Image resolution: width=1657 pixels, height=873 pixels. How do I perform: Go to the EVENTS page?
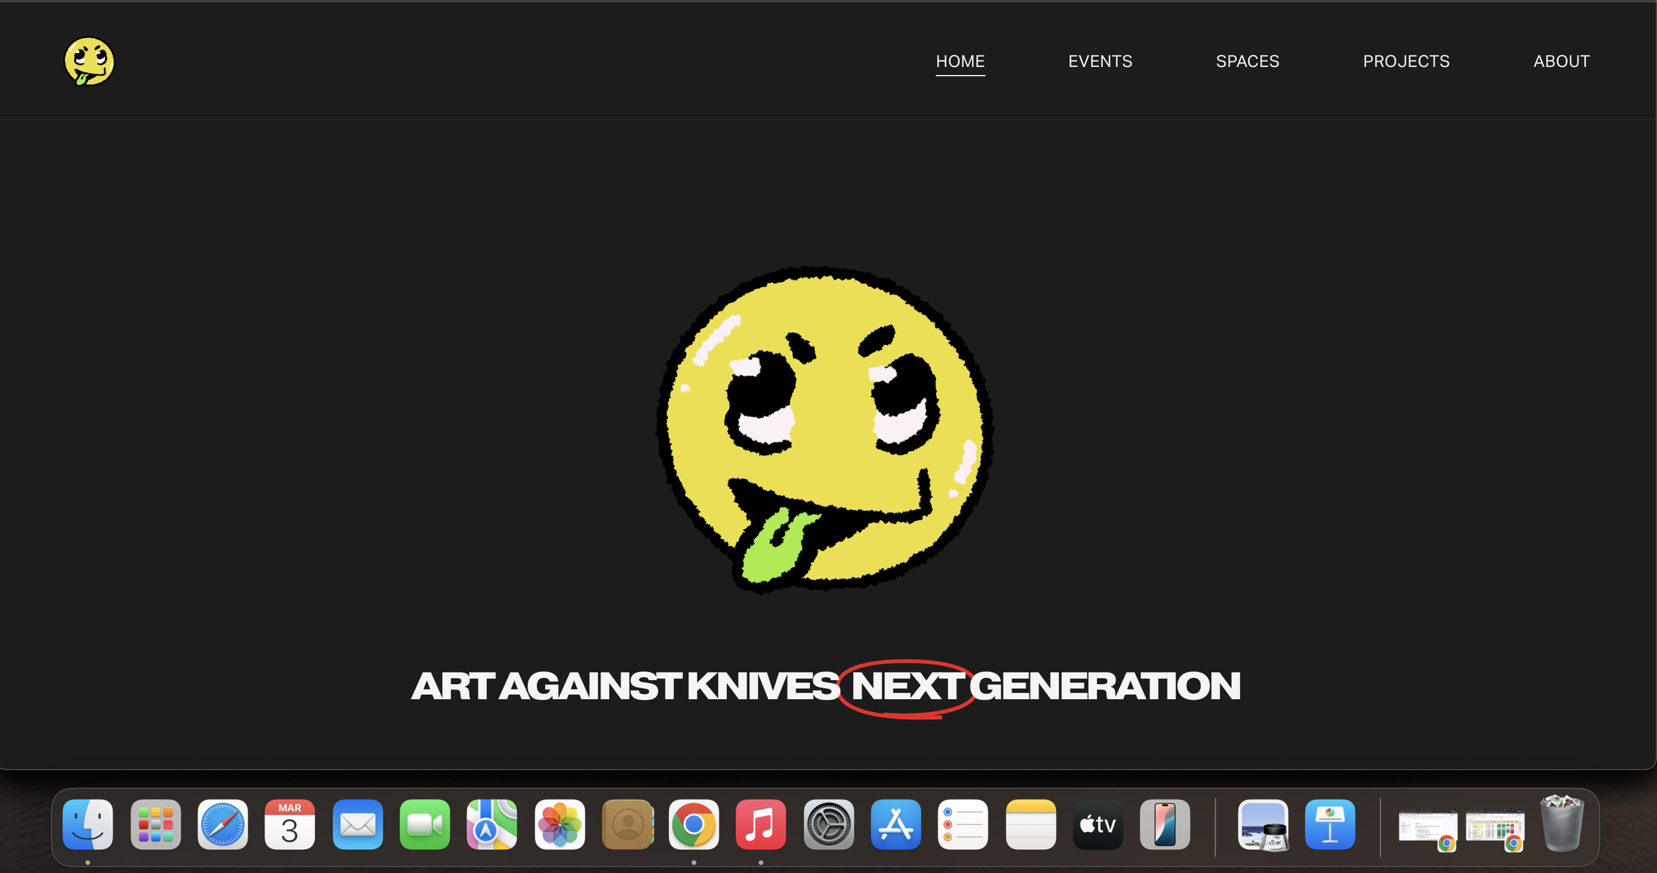(1100, 61)
